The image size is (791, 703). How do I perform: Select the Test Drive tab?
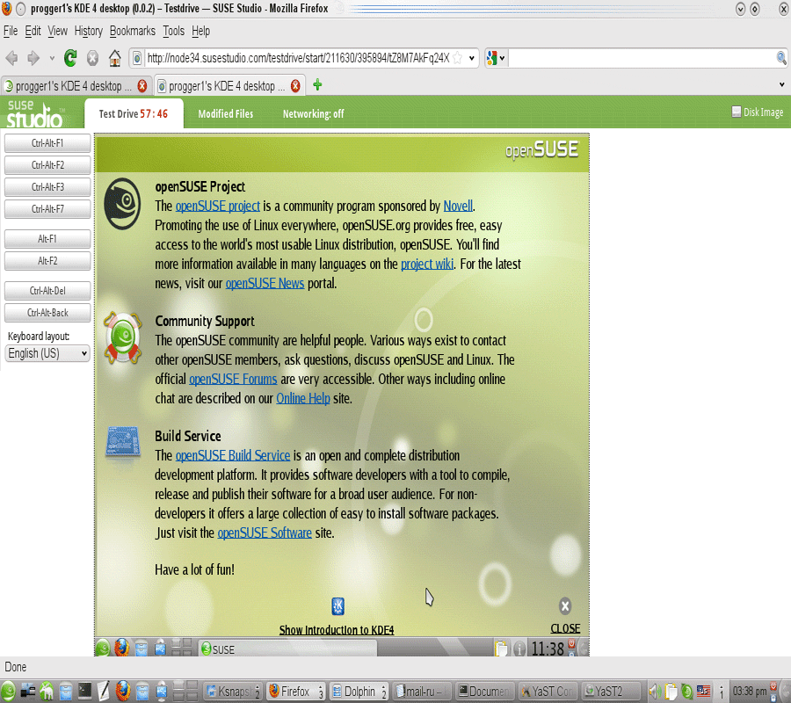(134, 113)
